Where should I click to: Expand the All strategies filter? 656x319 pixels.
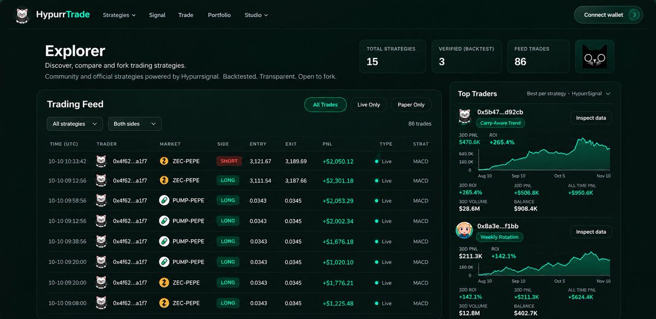(75, 124)
